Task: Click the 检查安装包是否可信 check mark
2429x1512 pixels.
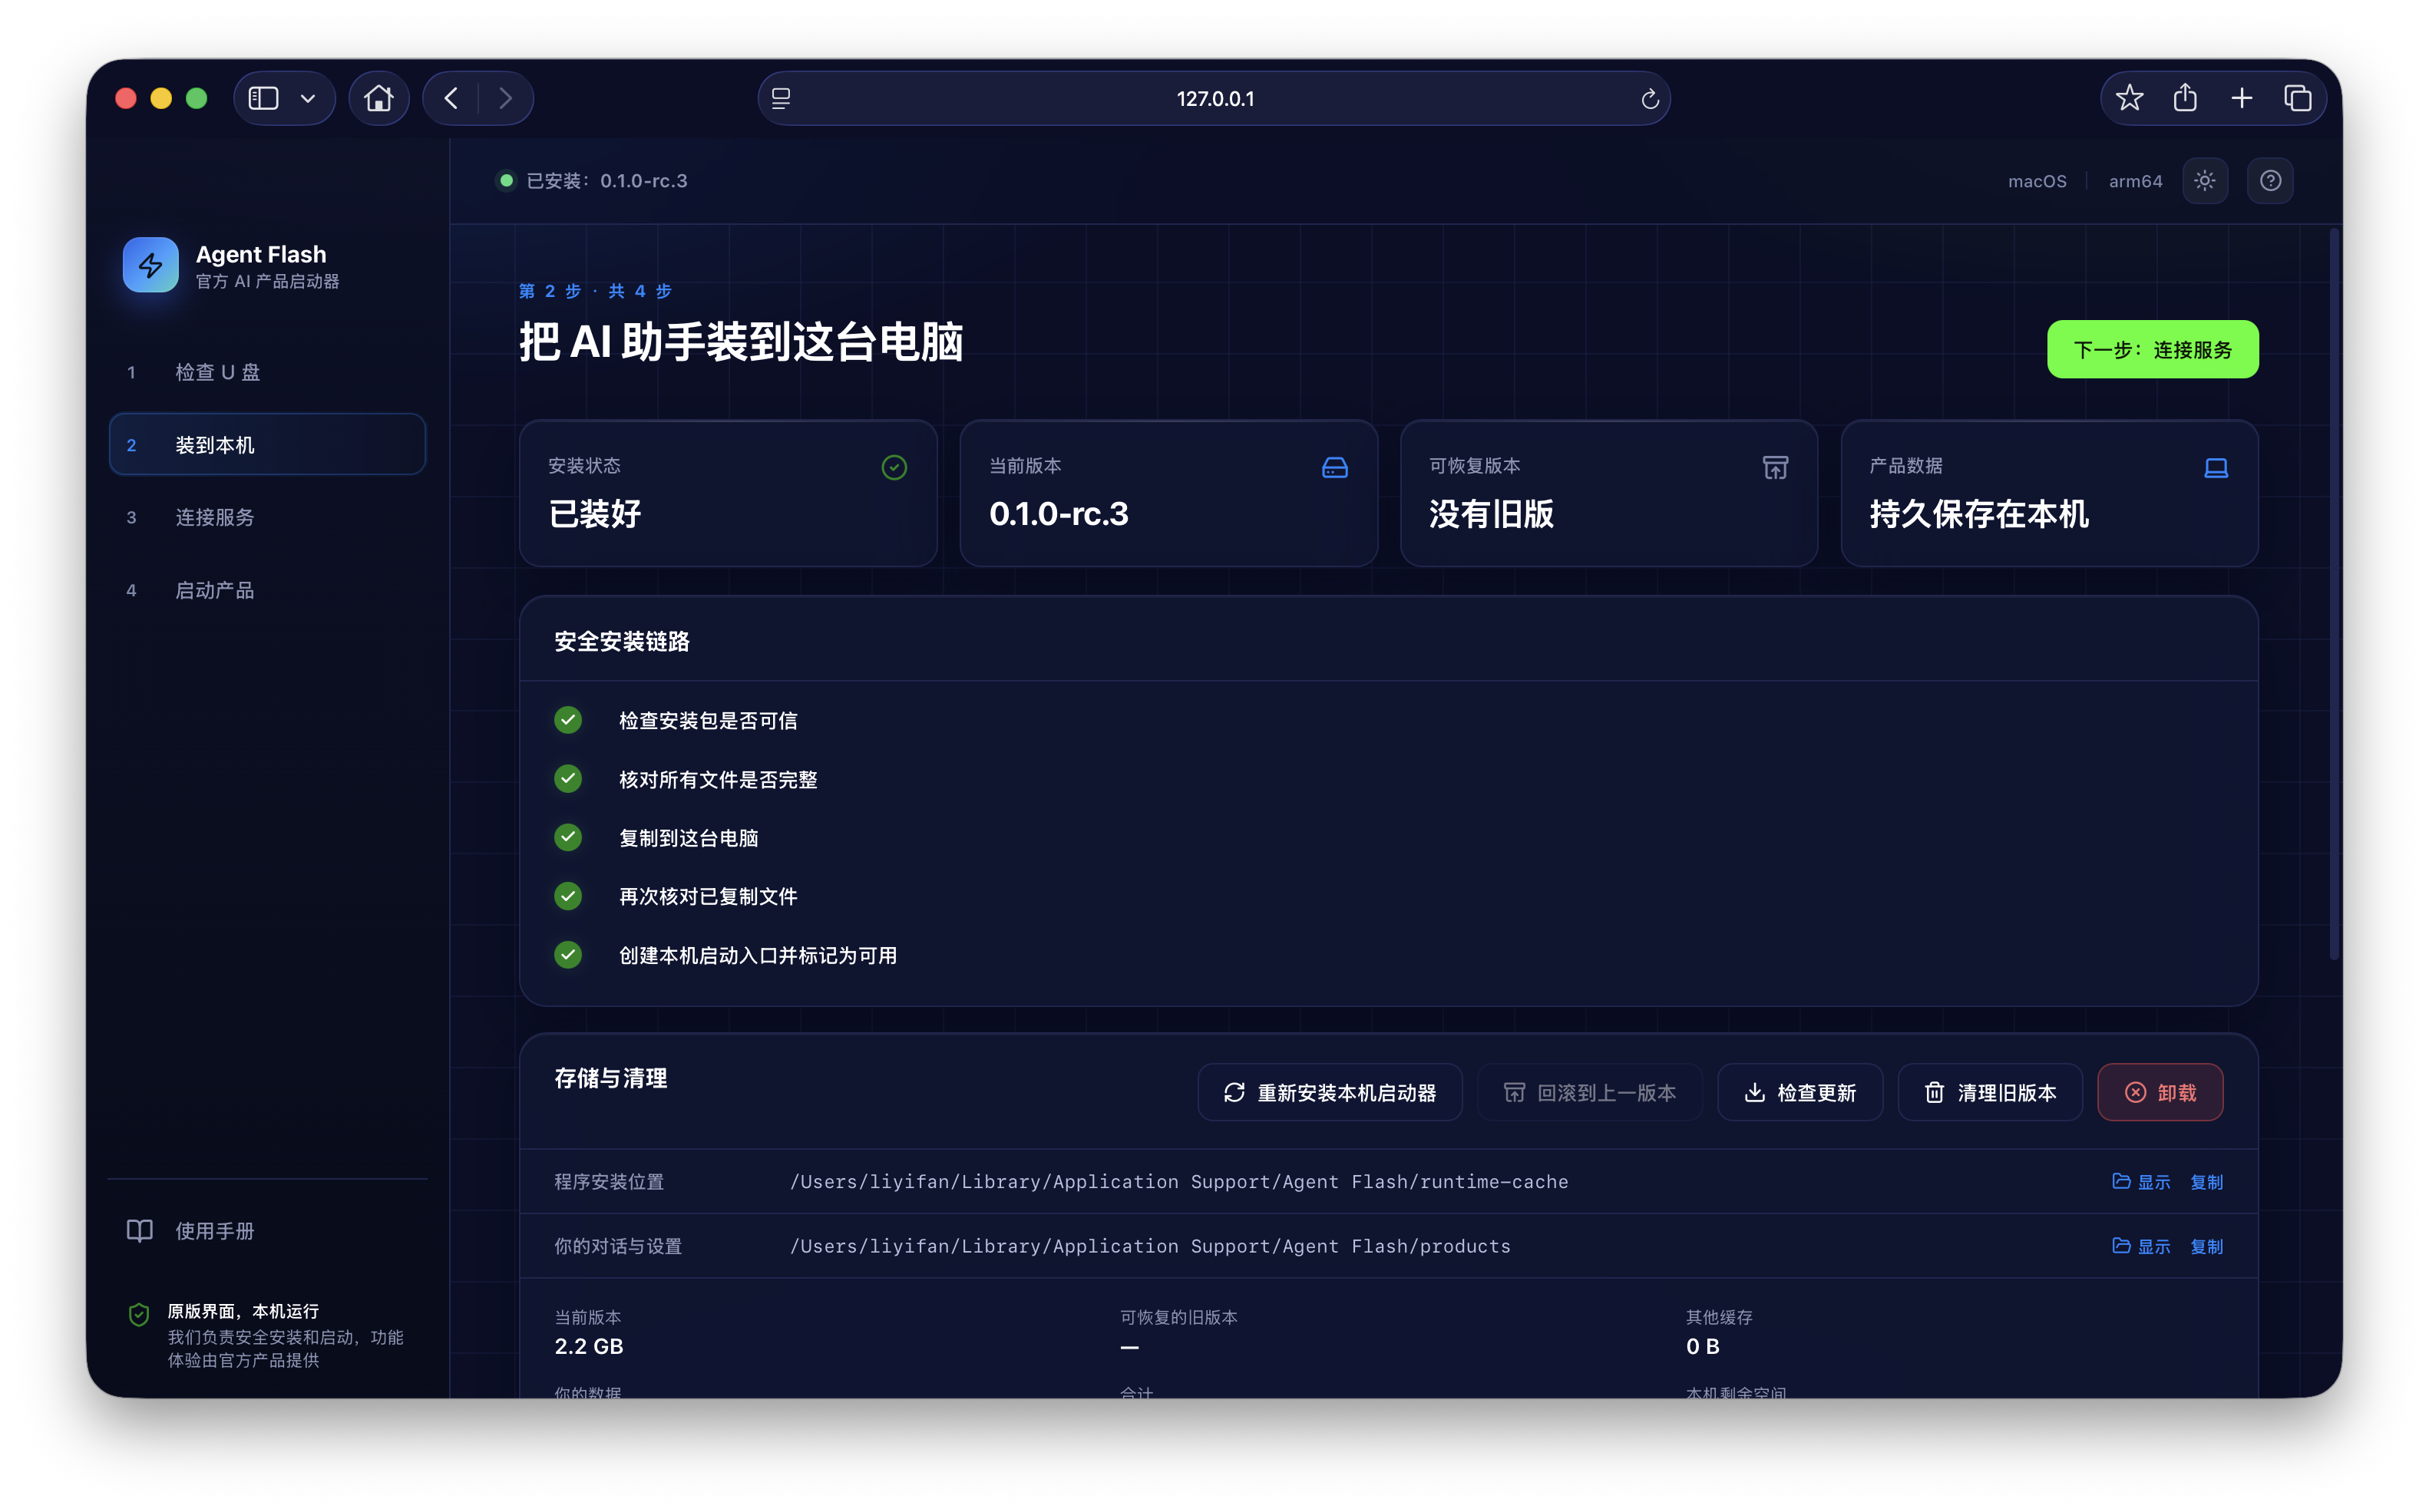Action: [x=568, y=720]
